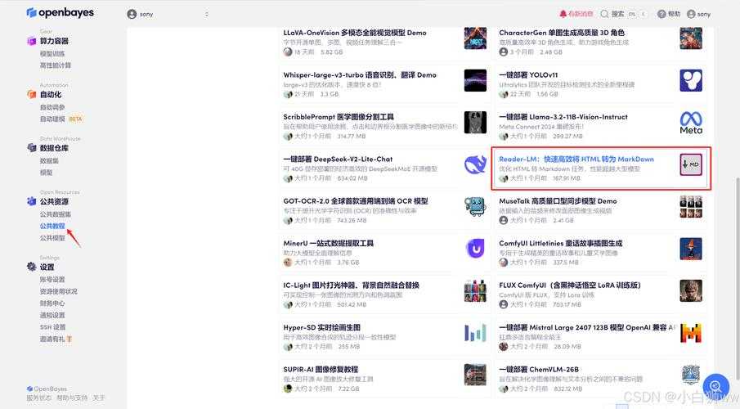Select 公共教程 in the sidebar
This screenshot has width=740, height=409.
point(52,227)
